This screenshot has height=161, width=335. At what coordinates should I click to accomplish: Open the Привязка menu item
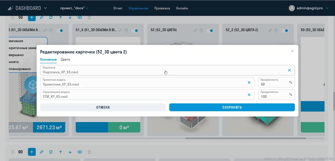coord(162,8)
